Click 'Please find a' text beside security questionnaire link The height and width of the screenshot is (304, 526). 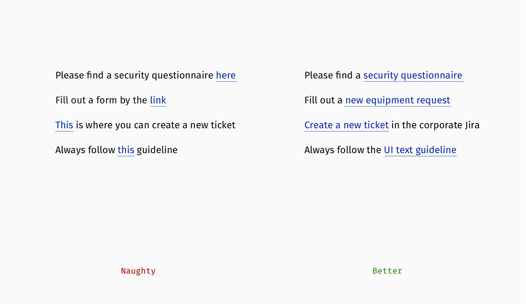333,75
